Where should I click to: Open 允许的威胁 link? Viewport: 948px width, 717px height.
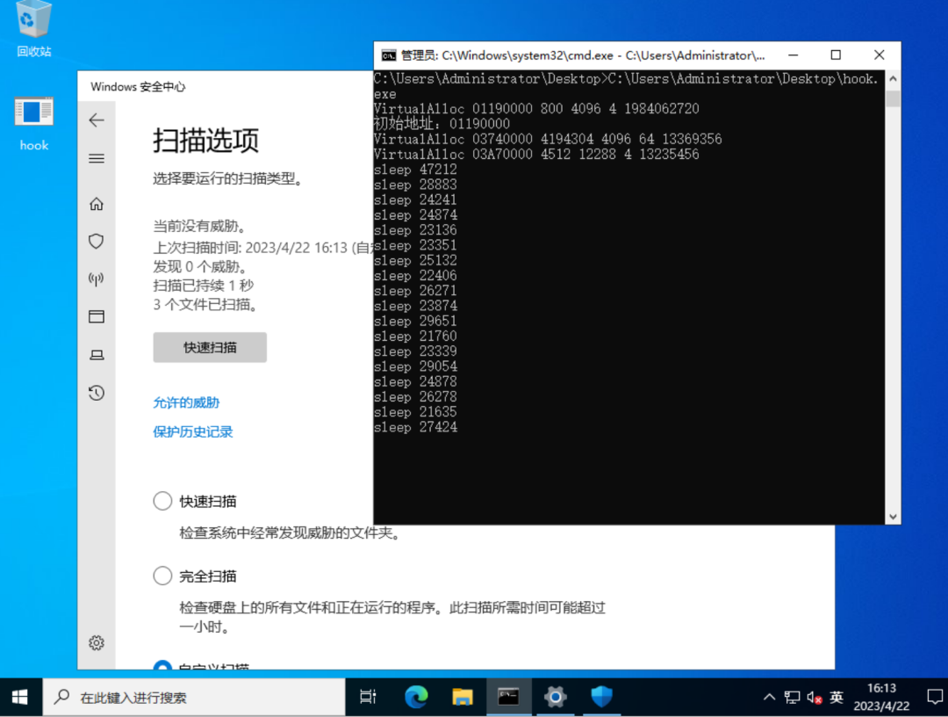point(186,402)
